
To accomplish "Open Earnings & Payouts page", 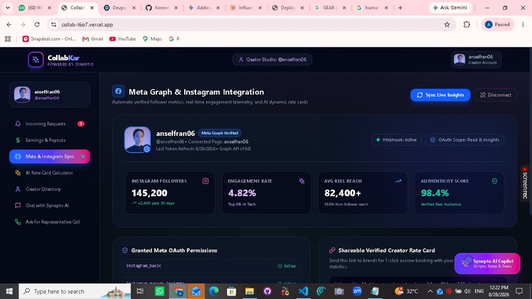I will pos(50,140).
